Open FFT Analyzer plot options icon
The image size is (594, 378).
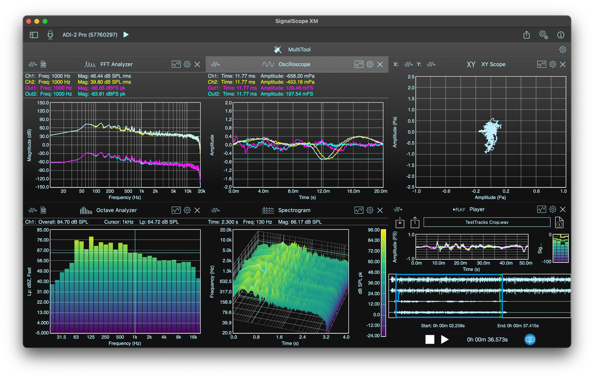[x=176, y=64]
